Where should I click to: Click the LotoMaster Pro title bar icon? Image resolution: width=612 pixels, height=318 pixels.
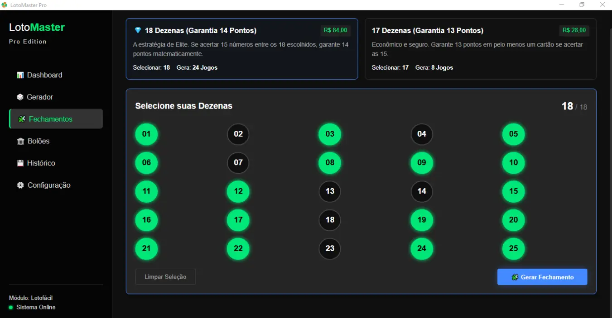click(x=5, y=5)
